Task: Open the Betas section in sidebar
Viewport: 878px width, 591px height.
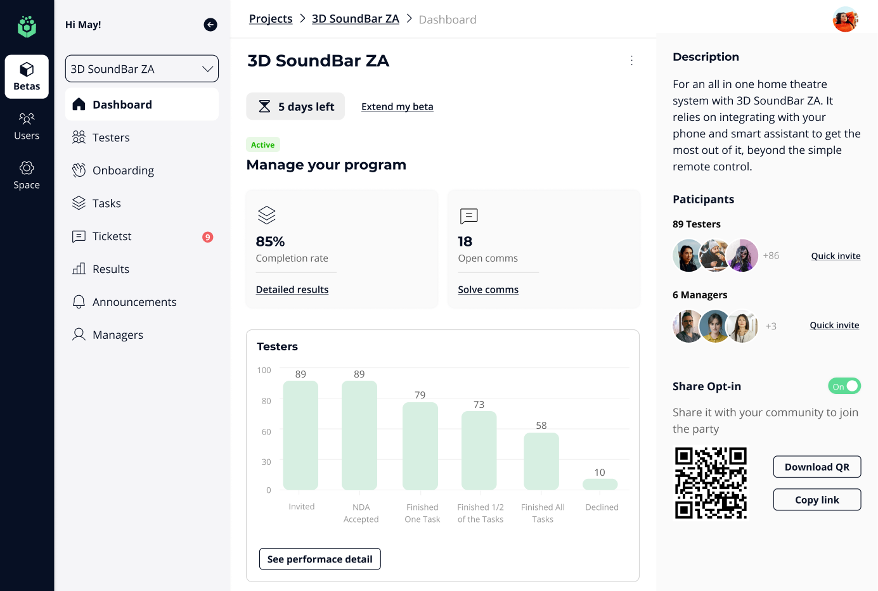Action: coord(27,77)
